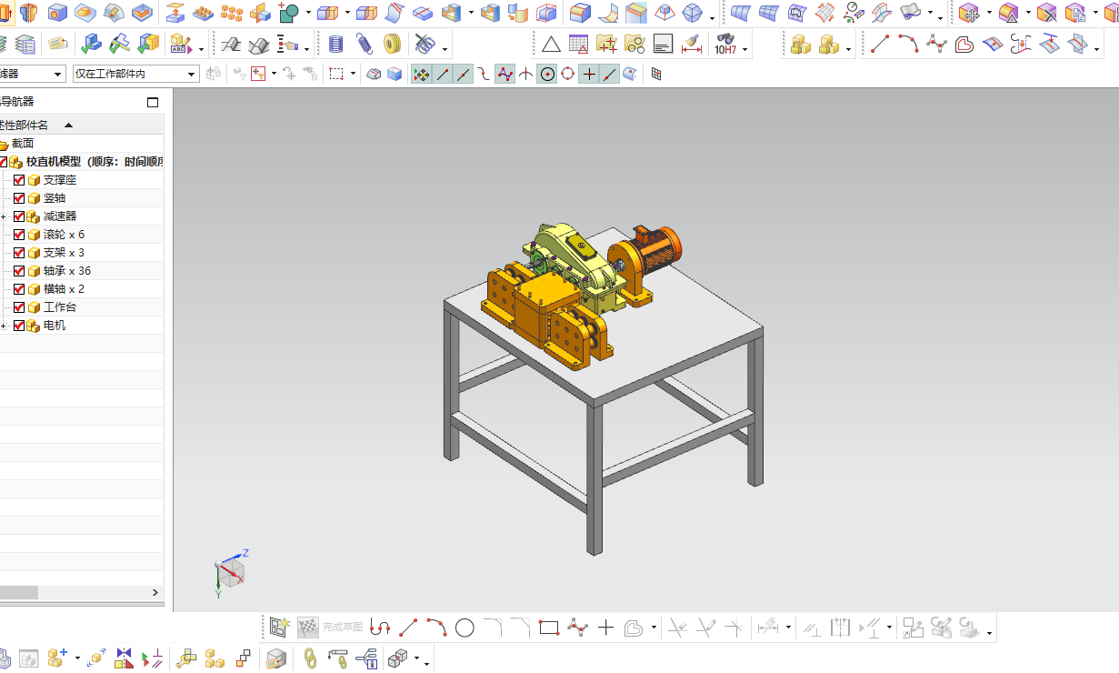Click the Exploded Views cube icon
1119x673 pixels.
coord(397,658)
